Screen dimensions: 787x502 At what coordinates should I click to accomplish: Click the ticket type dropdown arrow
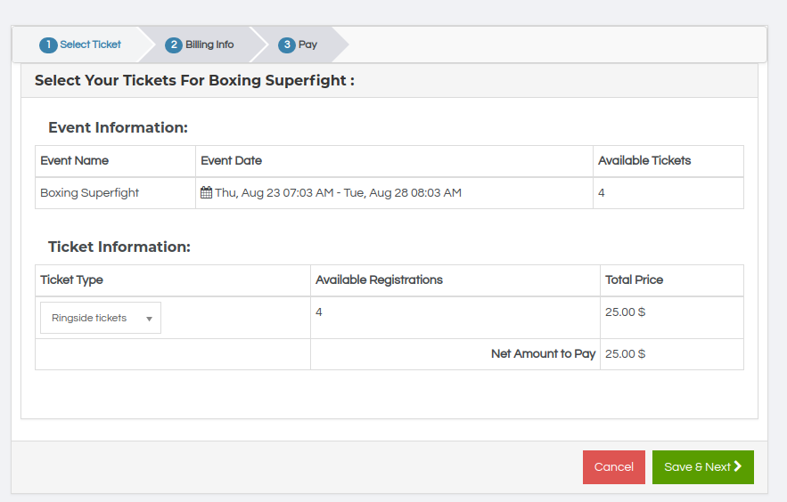click(149, 319)
